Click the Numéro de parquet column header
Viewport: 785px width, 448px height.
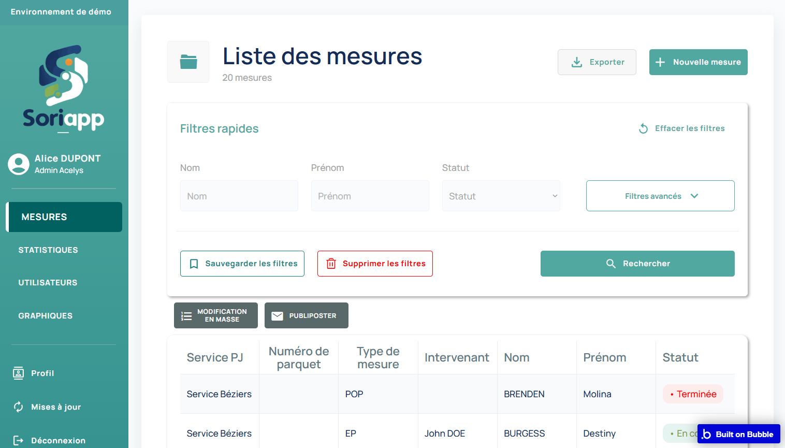pyautogui.click(x=299, y=357)
